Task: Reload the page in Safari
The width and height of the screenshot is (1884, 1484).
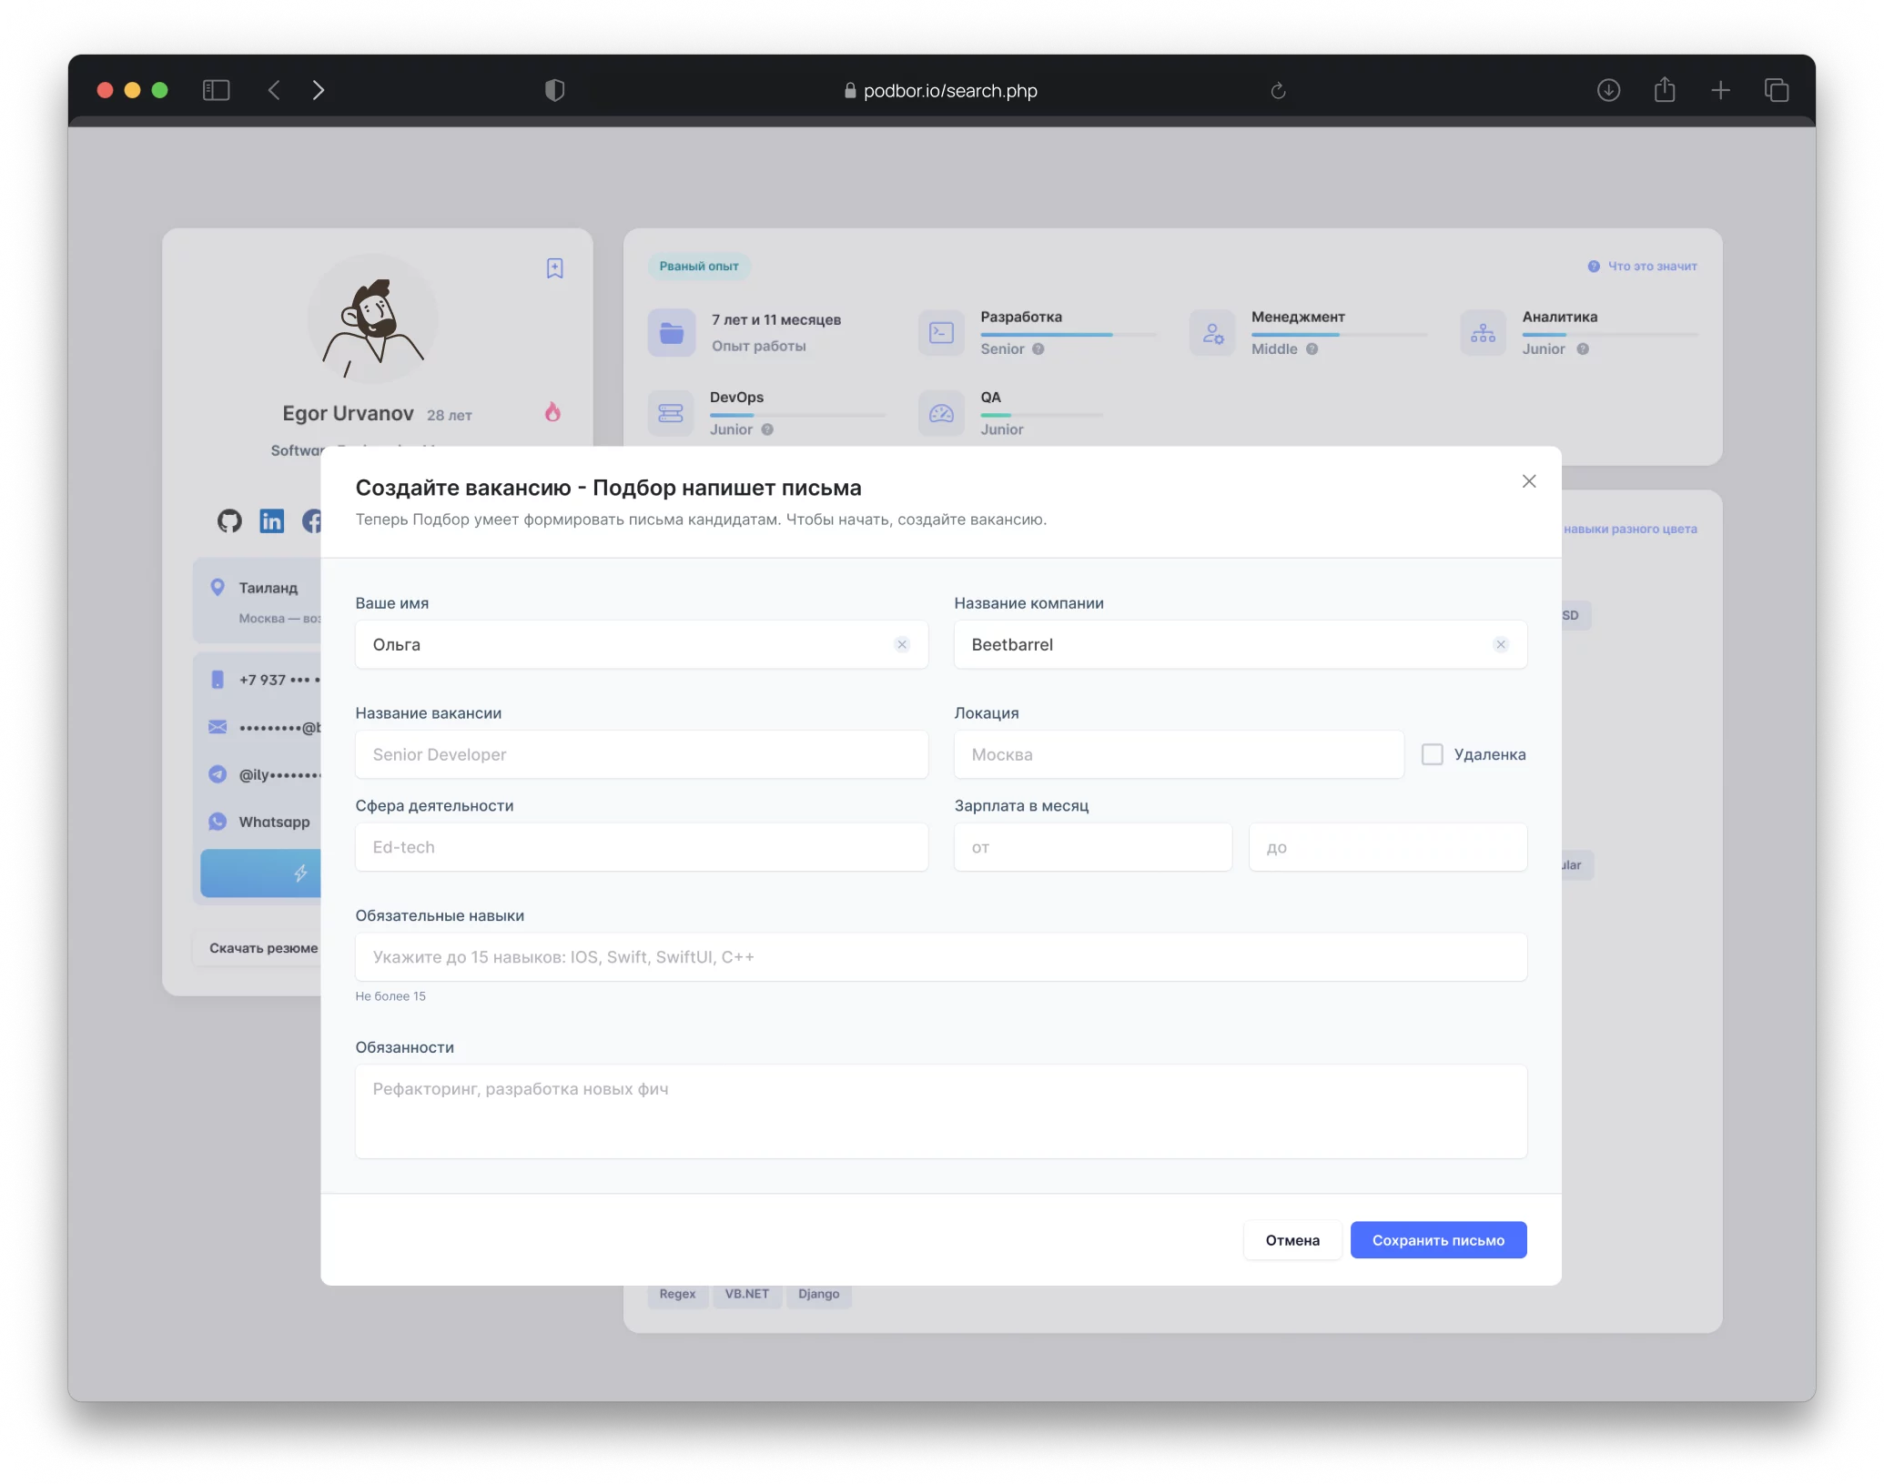Action: tap(1278, 90)
